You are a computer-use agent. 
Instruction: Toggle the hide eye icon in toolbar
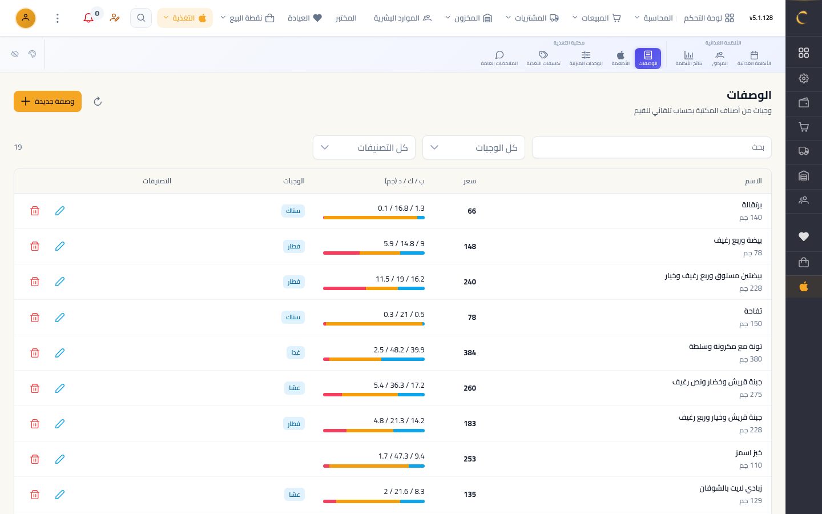coord(15,54)
